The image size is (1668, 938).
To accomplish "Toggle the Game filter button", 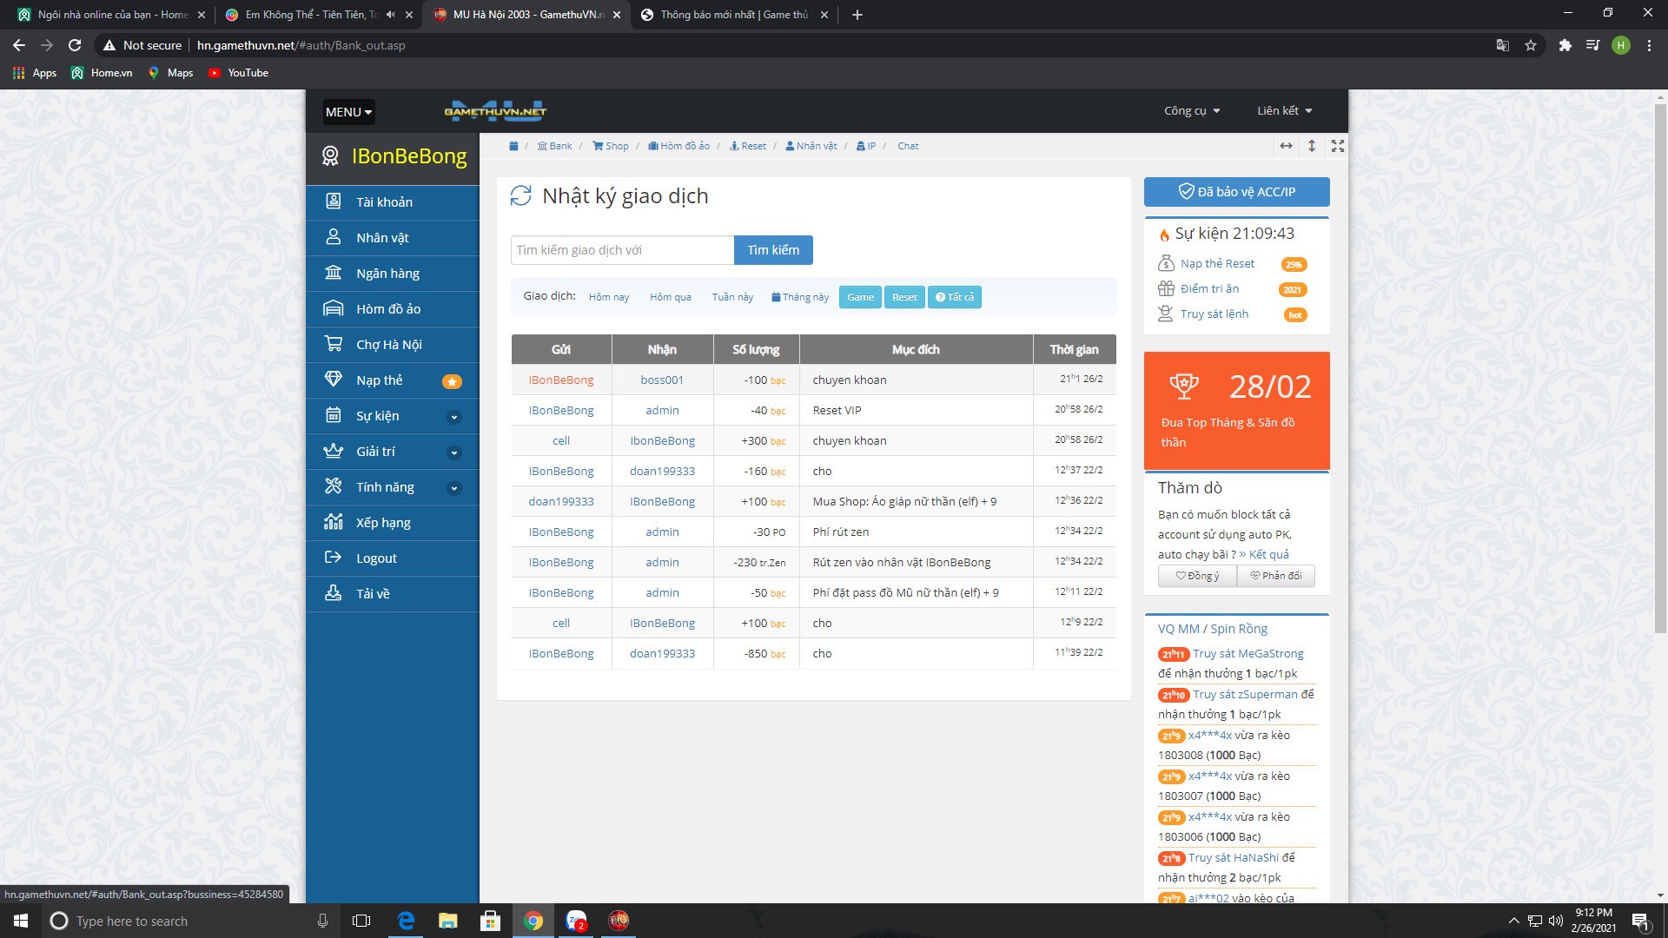I will 860,297.
